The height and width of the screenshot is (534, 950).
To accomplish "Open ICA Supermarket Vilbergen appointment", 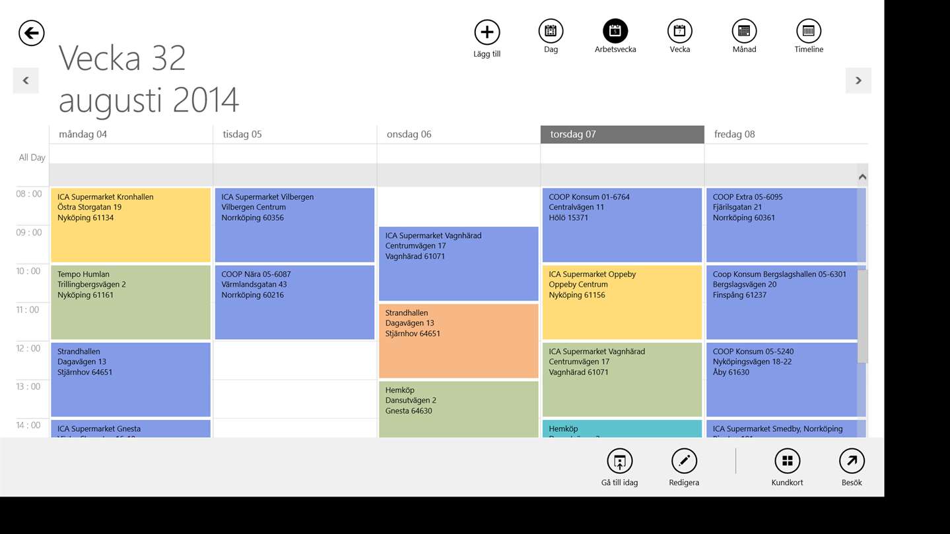I will coord(294,225).
